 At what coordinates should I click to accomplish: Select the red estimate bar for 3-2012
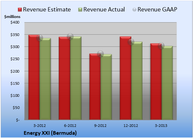coord(34,77)
